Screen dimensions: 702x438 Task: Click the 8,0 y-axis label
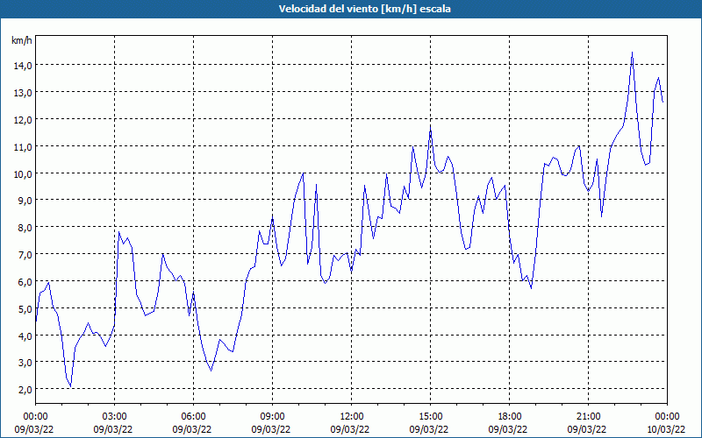click(25, 228)
